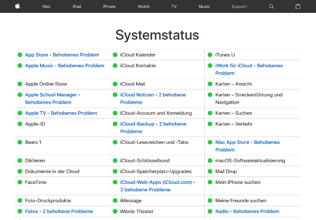Click the iCloud-Speicherplatz-Upgrades entry
The image size is (316, 220).
[x=156, y=172]
